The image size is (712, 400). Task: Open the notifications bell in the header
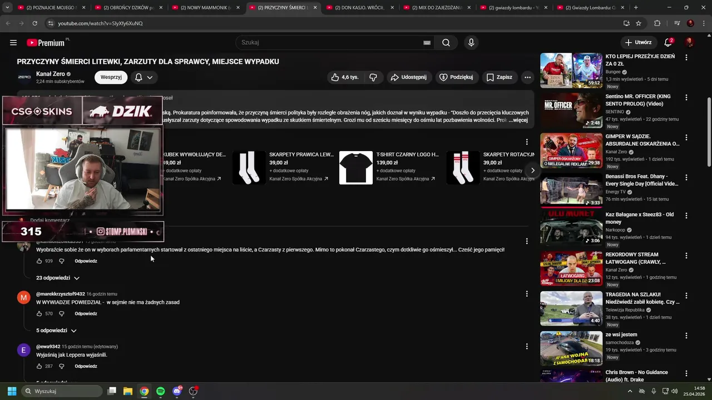coord(669,42)
